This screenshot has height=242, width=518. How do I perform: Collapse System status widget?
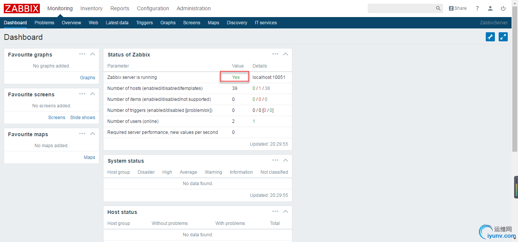tap(286, 160)
